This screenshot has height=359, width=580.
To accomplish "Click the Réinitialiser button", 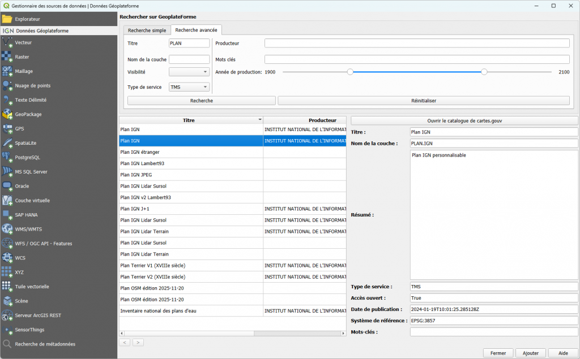I will (x=423, y=101).
